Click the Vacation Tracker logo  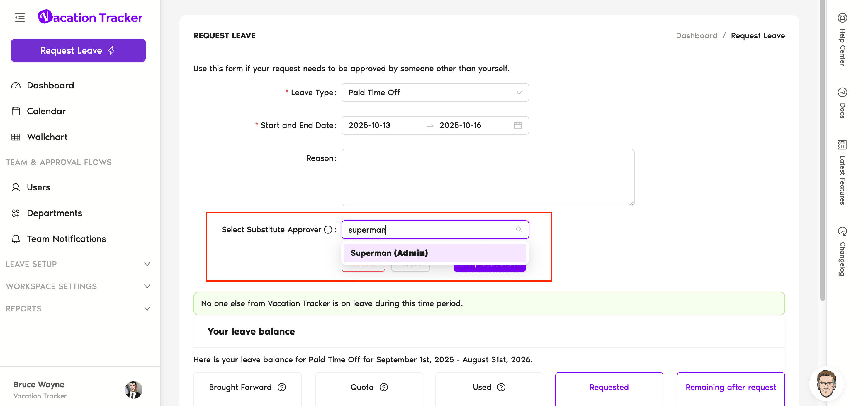point(90,17)
